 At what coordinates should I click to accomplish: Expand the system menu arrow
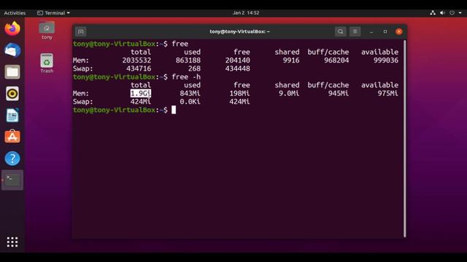[460, 13]
